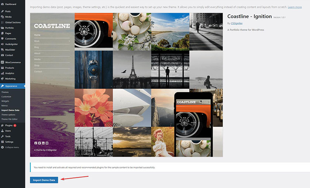Click the Global Sections icon
This screenshot has width=310, height=188.
pyautogui.click(x=2, y=22)
